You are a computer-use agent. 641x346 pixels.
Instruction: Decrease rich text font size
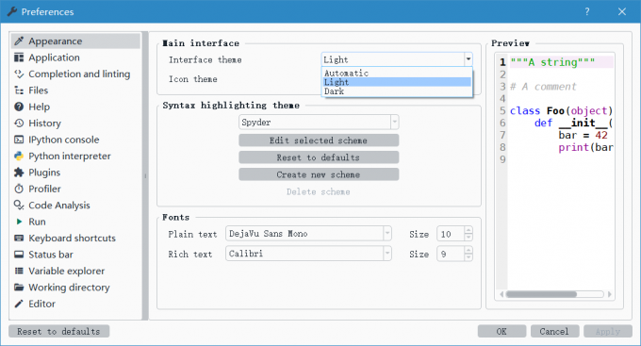tap(468, 257)
